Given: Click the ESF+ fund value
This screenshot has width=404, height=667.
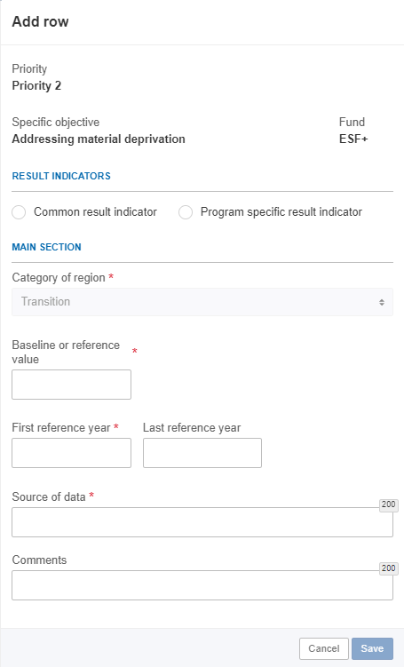Looking at the screenshot, I should point(353,139).
